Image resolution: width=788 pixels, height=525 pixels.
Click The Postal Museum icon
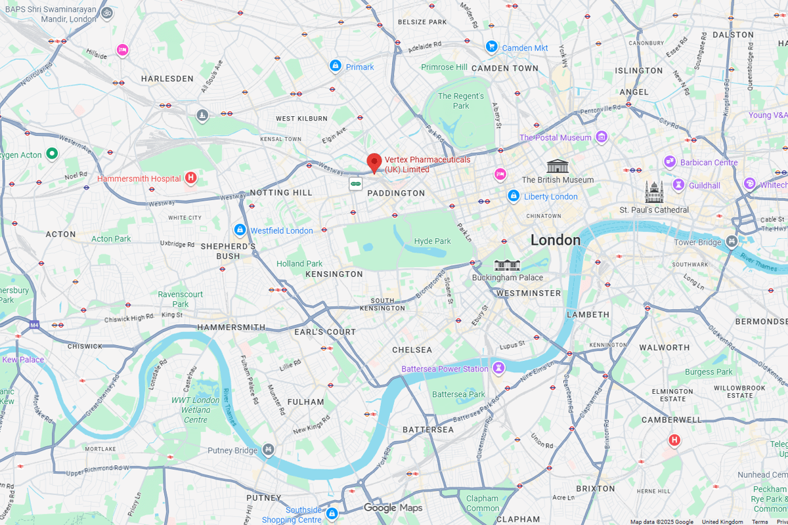(x=602, y=137)
